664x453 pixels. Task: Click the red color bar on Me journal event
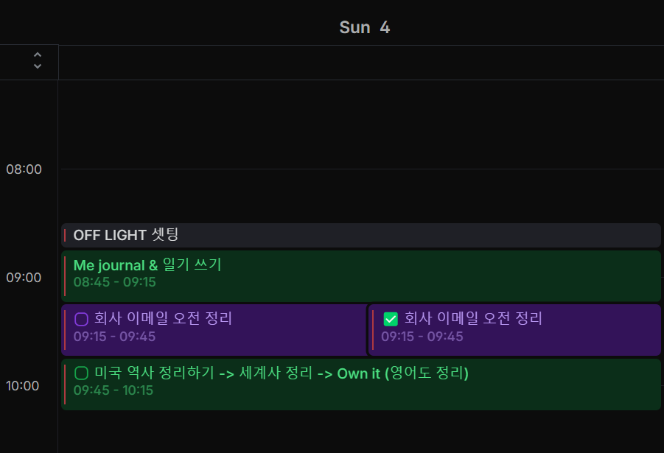pos(65,275)
